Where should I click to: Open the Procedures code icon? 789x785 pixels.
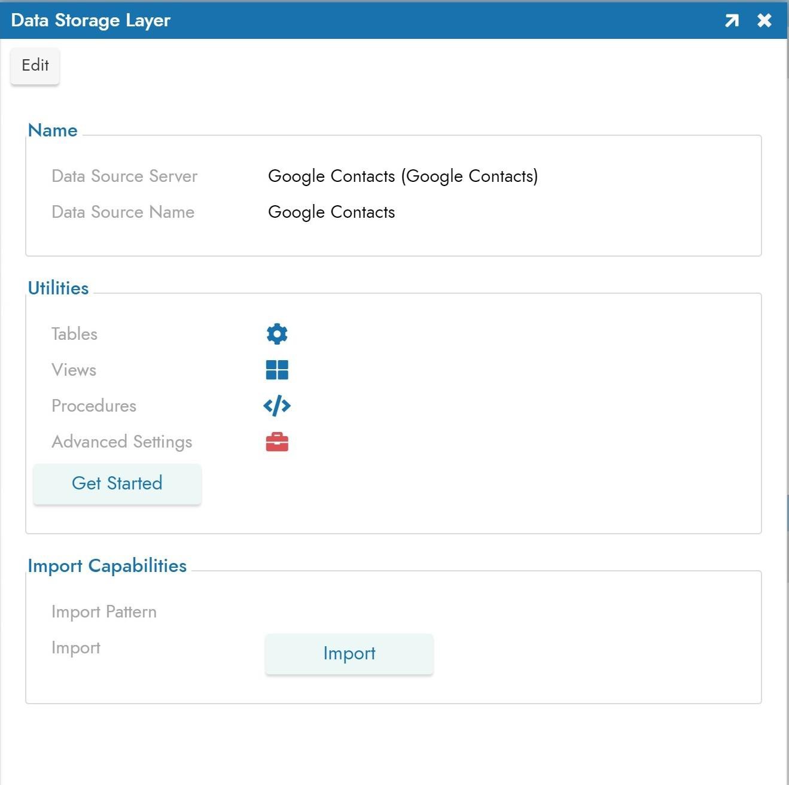[x=277, y=406]
